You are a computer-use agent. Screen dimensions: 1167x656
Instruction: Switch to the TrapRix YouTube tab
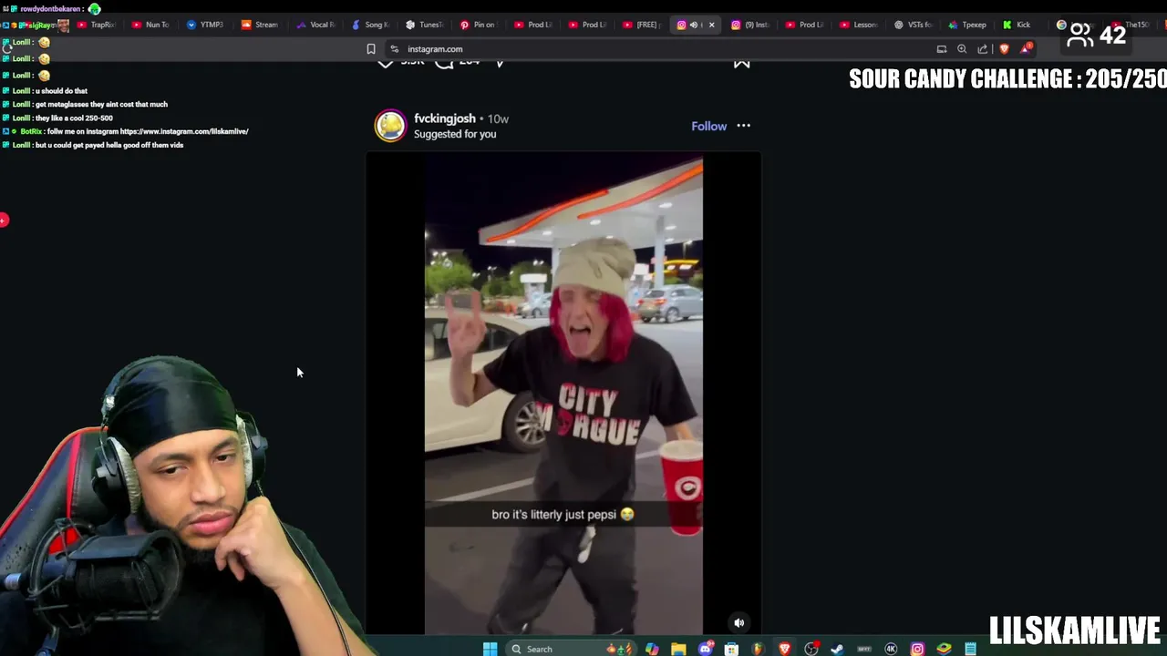96,25
